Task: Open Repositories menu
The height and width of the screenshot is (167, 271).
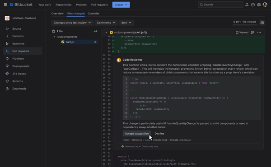Action: click(63, 5)
